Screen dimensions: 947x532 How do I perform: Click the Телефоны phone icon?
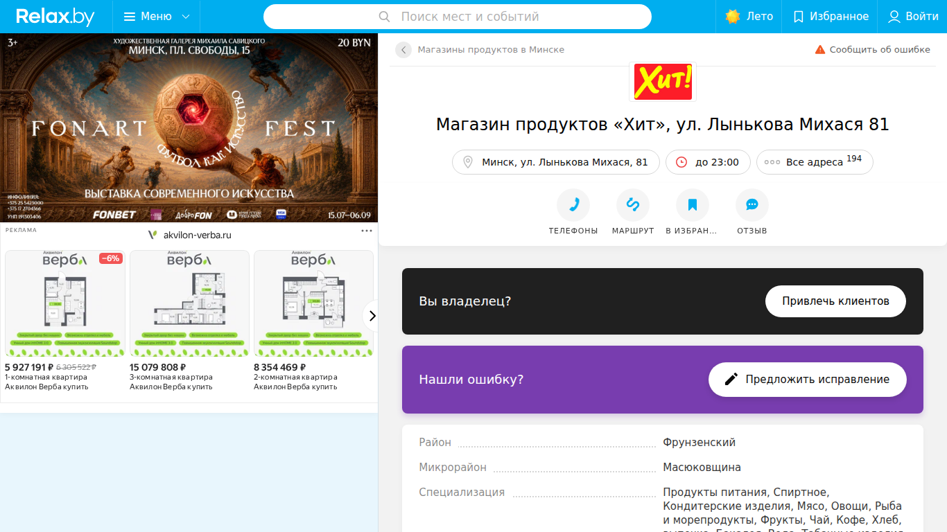[x=573, y=205]
